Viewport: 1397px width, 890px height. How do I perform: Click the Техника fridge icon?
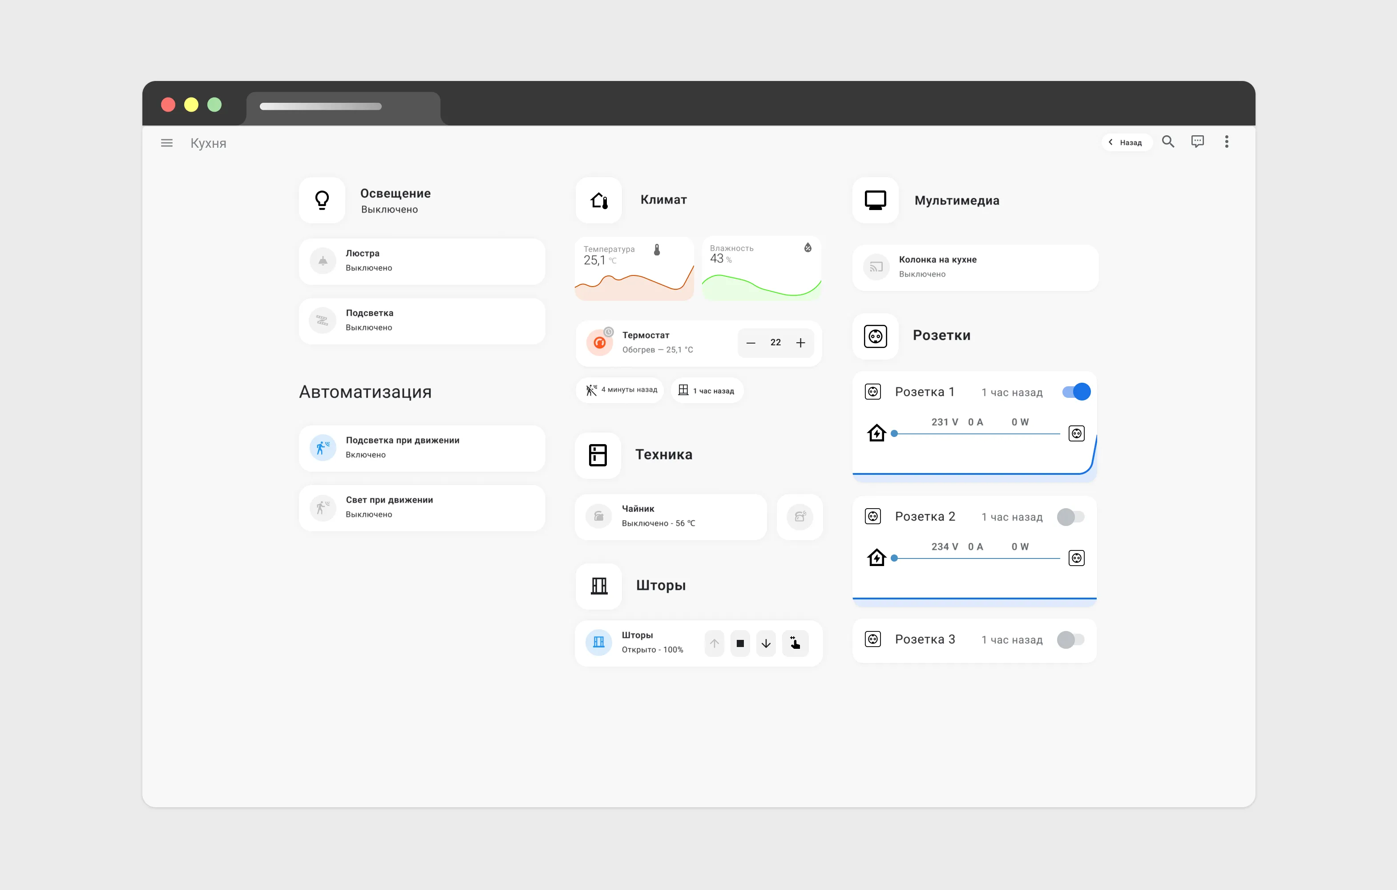click(598, 455)
